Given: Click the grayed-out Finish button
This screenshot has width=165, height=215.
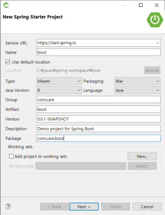Looking at the screenshot, I should [x=116, y=206].
